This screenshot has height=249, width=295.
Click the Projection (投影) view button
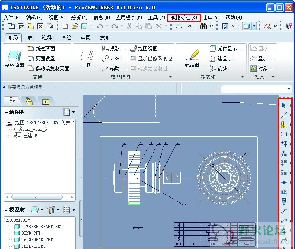[x=114, y=49]
